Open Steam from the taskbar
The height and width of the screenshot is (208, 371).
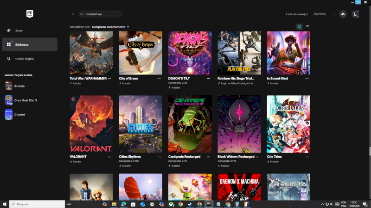click(190, 204)
